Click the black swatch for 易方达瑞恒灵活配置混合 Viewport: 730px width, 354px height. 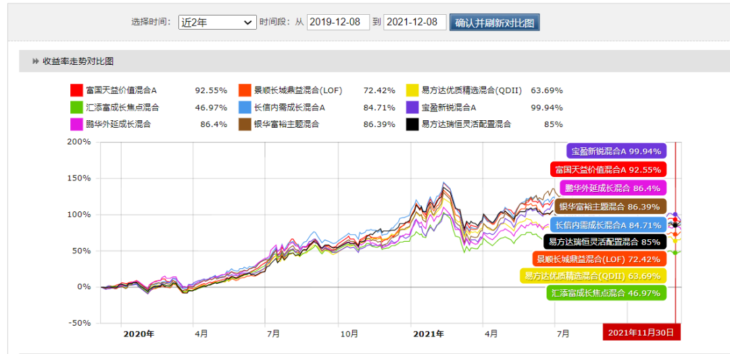point(412,124)
